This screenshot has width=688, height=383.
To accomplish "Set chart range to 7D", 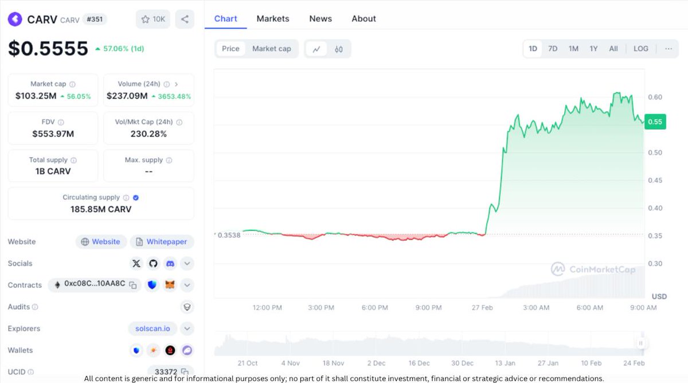I will point(553,49).
